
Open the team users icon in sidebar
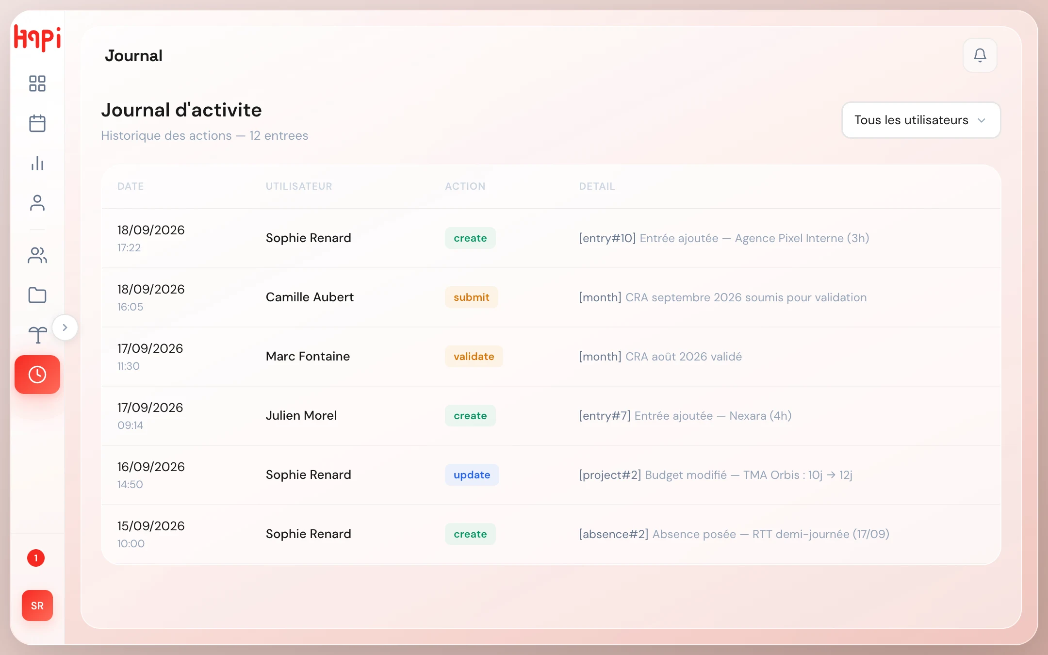point(37,255)
